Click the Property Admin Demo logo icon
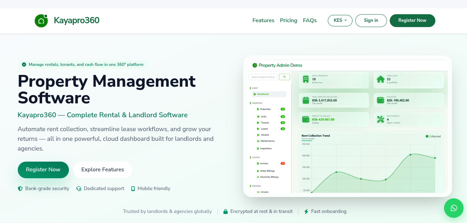Image resolution: width=467 pixels, height=223 pixels. tap(255, 65)
